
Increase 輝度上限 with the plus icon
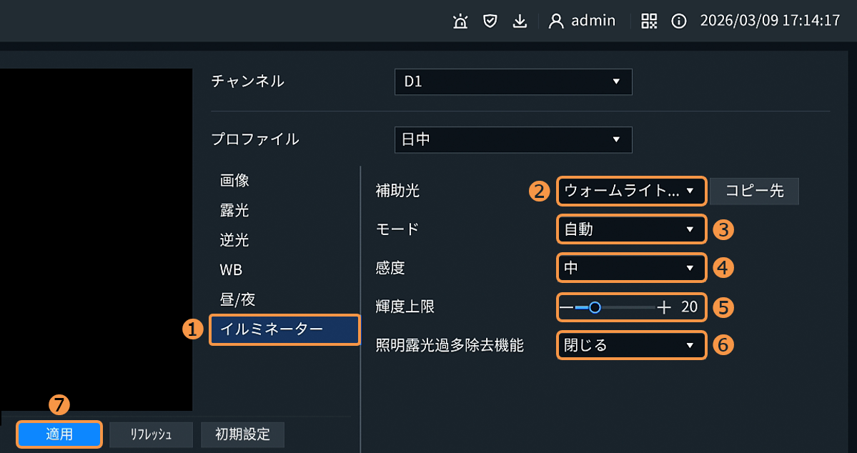point(664,308)
